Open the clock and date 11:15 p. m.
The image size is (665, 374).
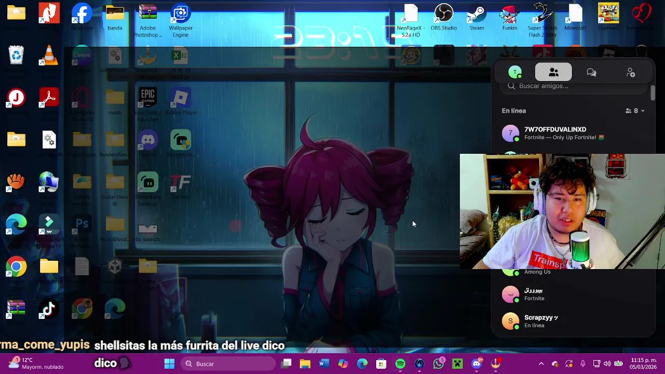point(643,363)
